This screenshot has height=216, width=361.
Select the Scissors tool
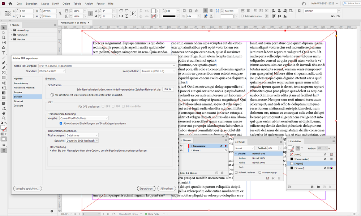(4, 83)
